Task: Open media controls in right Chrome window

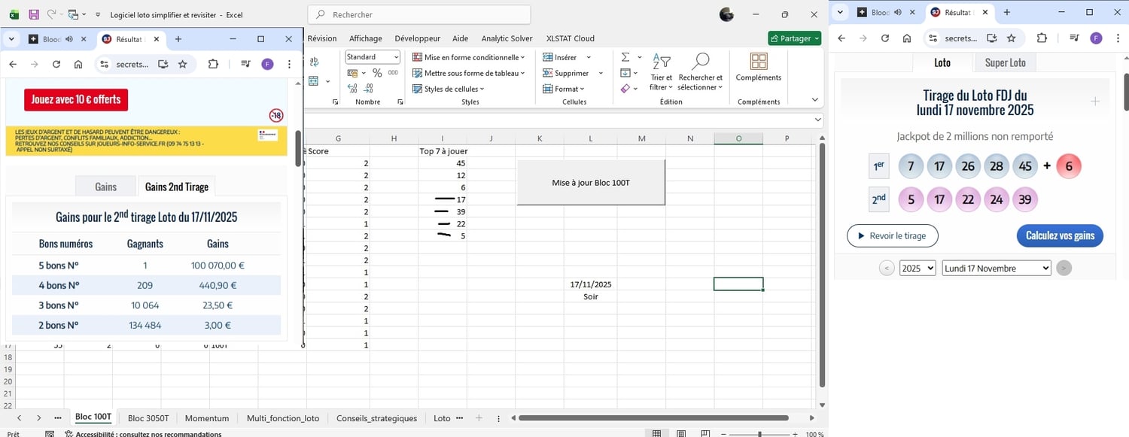Action: pos(1074,38)
